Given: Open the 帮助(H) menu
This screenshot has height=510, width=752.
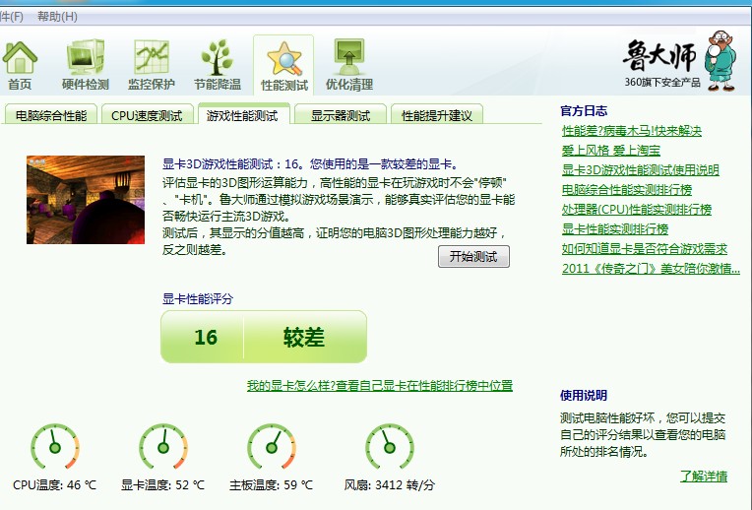Looking at the screenshot, I should [57, 17].
